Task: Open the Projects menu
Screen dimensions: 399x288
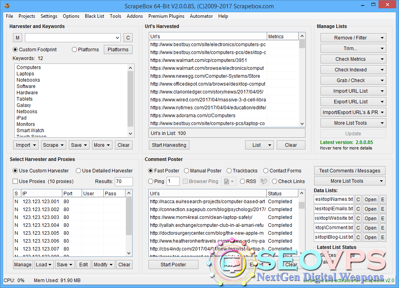Action: [x=27, y=16]
